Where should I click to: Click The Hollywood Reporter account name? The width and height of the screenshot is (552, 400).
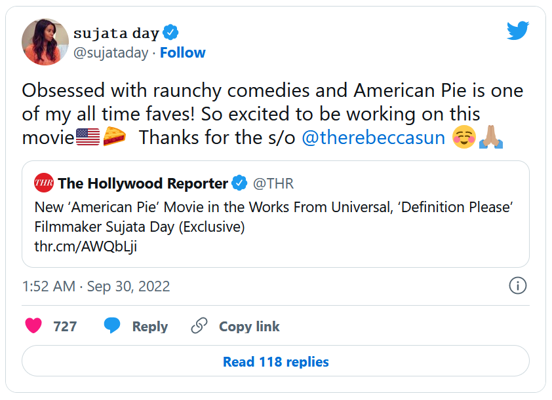[x=143, y=183]
